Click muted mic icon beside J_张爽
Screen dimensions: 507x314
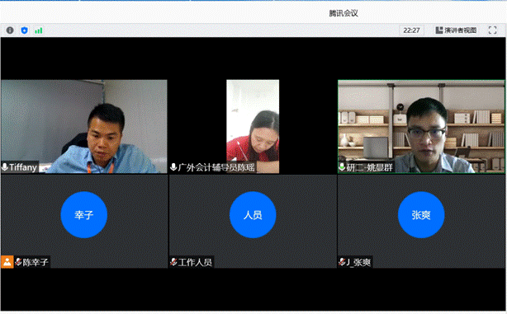342,262
